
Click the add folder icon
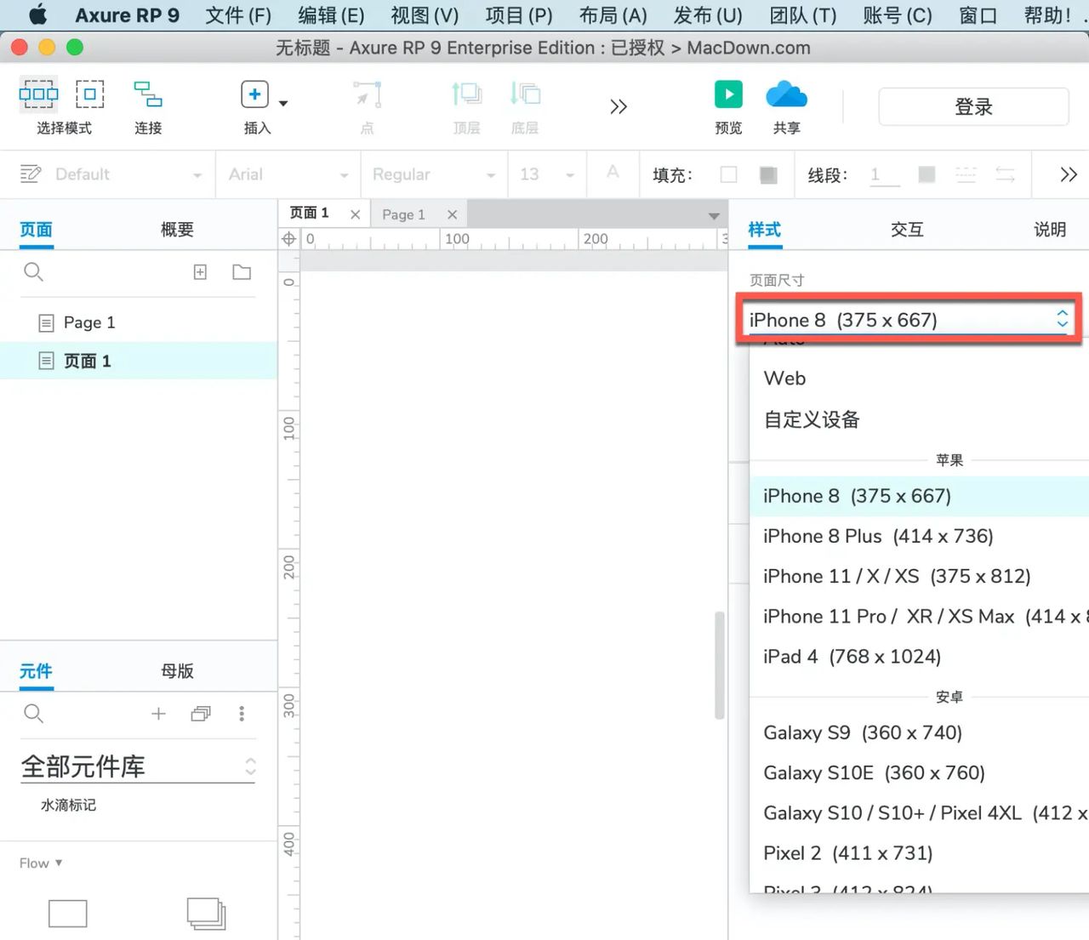242,272
